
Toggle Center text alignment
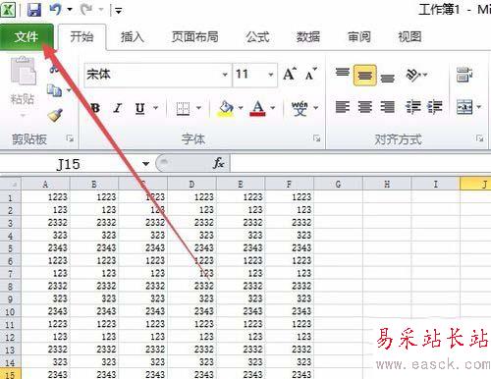(x=365, y=107)
